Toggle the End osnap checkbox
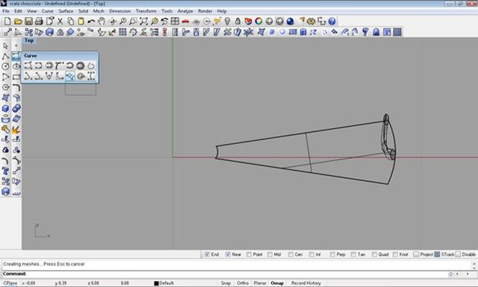 point(208,254)
